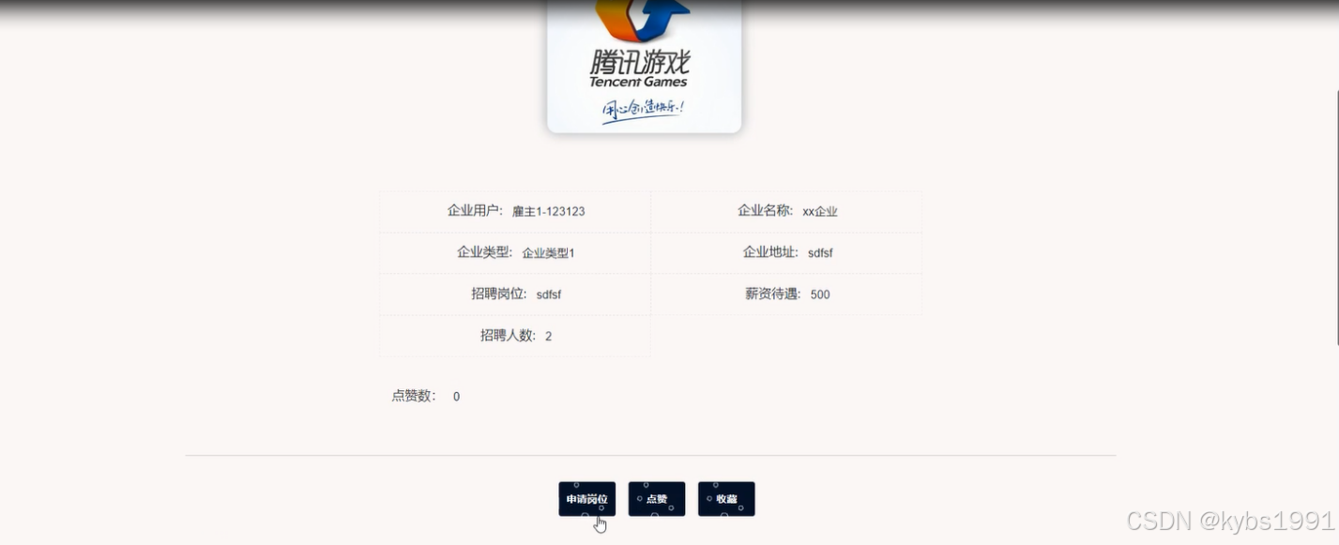Select the sdfsf value beside 招聘岗位
This screenshot has height=545, width=1339.
(x=549, y=295)
